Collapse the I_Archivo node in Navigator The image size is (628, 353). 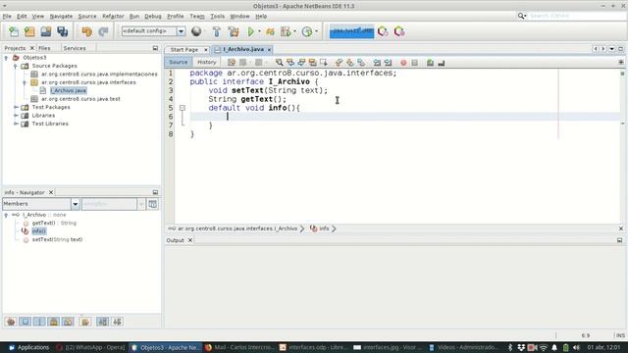6,215
